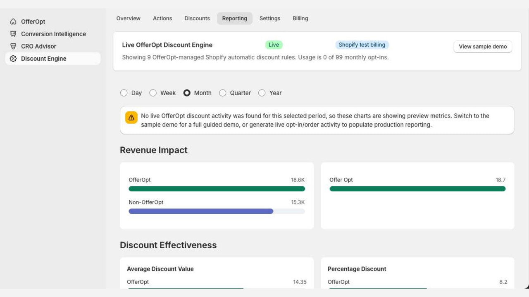Click the Conversion Intelligence sidebar icon
Viewport: 529px width, 297px height.
click(x=13, y=34)
